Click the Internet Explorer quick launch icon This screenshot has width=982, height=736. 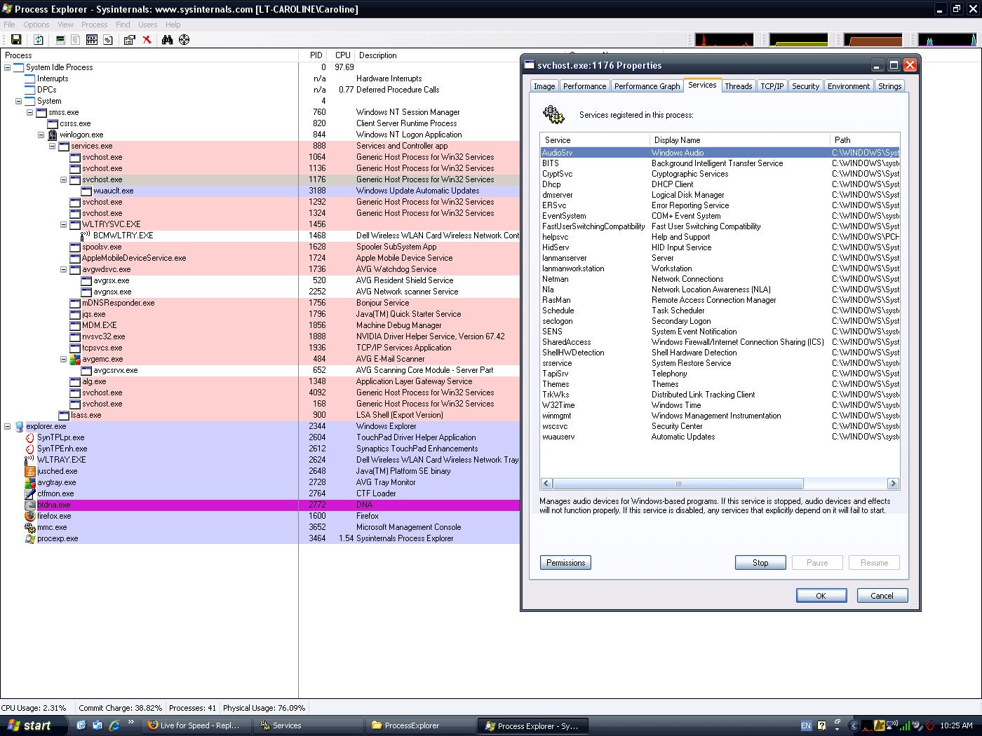point(114,725)
